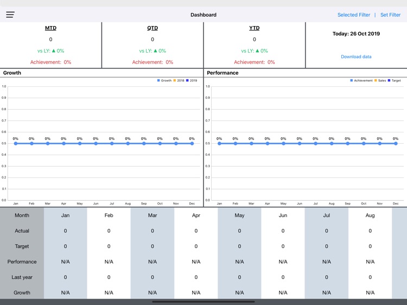Click the Month row header in table
This screenshot has width=407, height=305.
click(22, 215)
